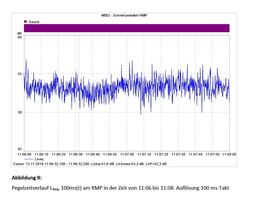The image size is (258, 202).
Task: Select the 11:07:30 time axis label
Action: point(178,154)
